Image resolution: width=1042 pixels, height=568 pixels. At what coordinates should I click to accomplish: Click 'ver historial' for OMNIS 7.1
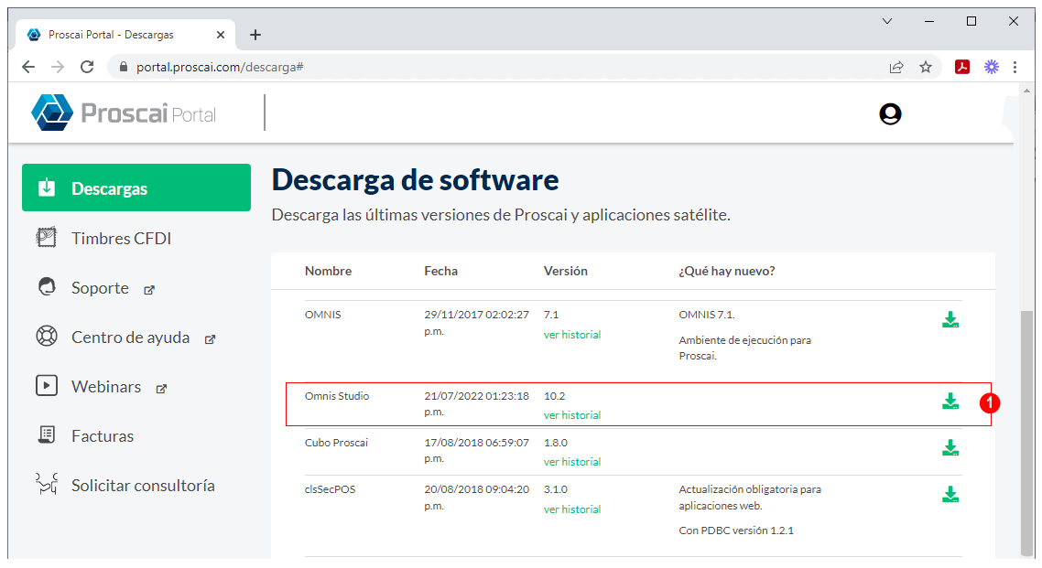tap(572, 335)
